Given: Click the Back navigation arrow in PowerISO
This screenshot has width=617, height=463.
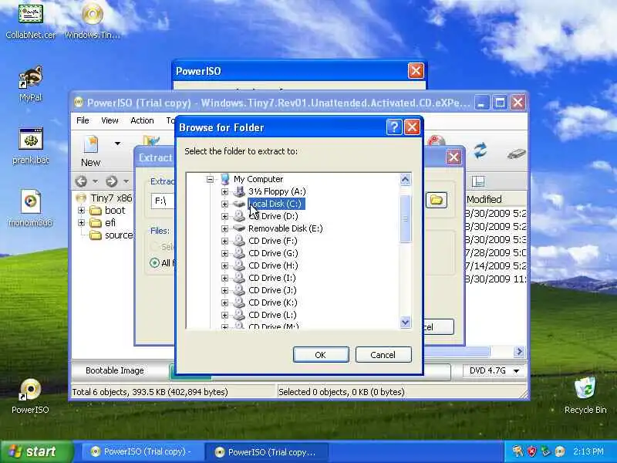Looking at the screenshot, I should (x=82, y=181).
